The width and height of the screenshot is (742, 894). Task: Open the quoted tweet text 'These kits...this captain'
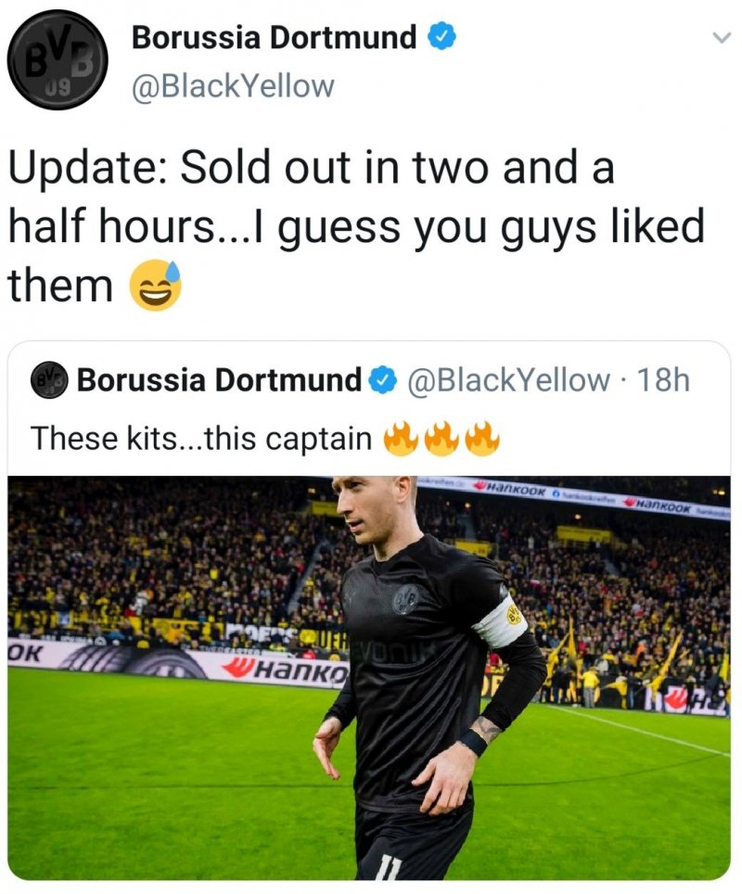[x=202, y=439]
